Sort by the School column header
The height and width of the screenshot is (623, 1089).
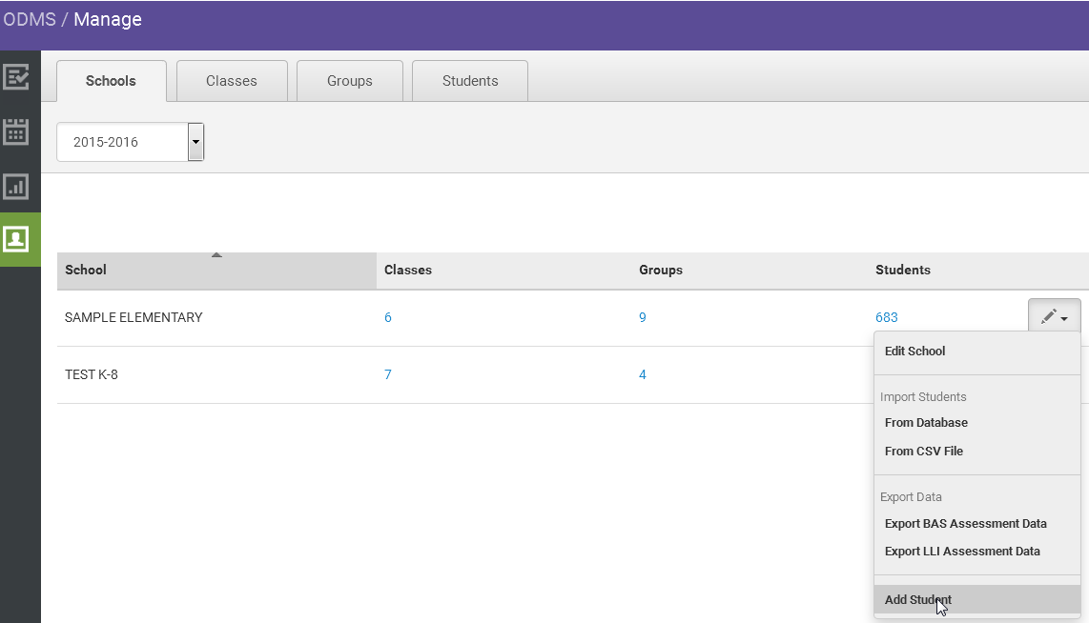click(x=85, y=270)
